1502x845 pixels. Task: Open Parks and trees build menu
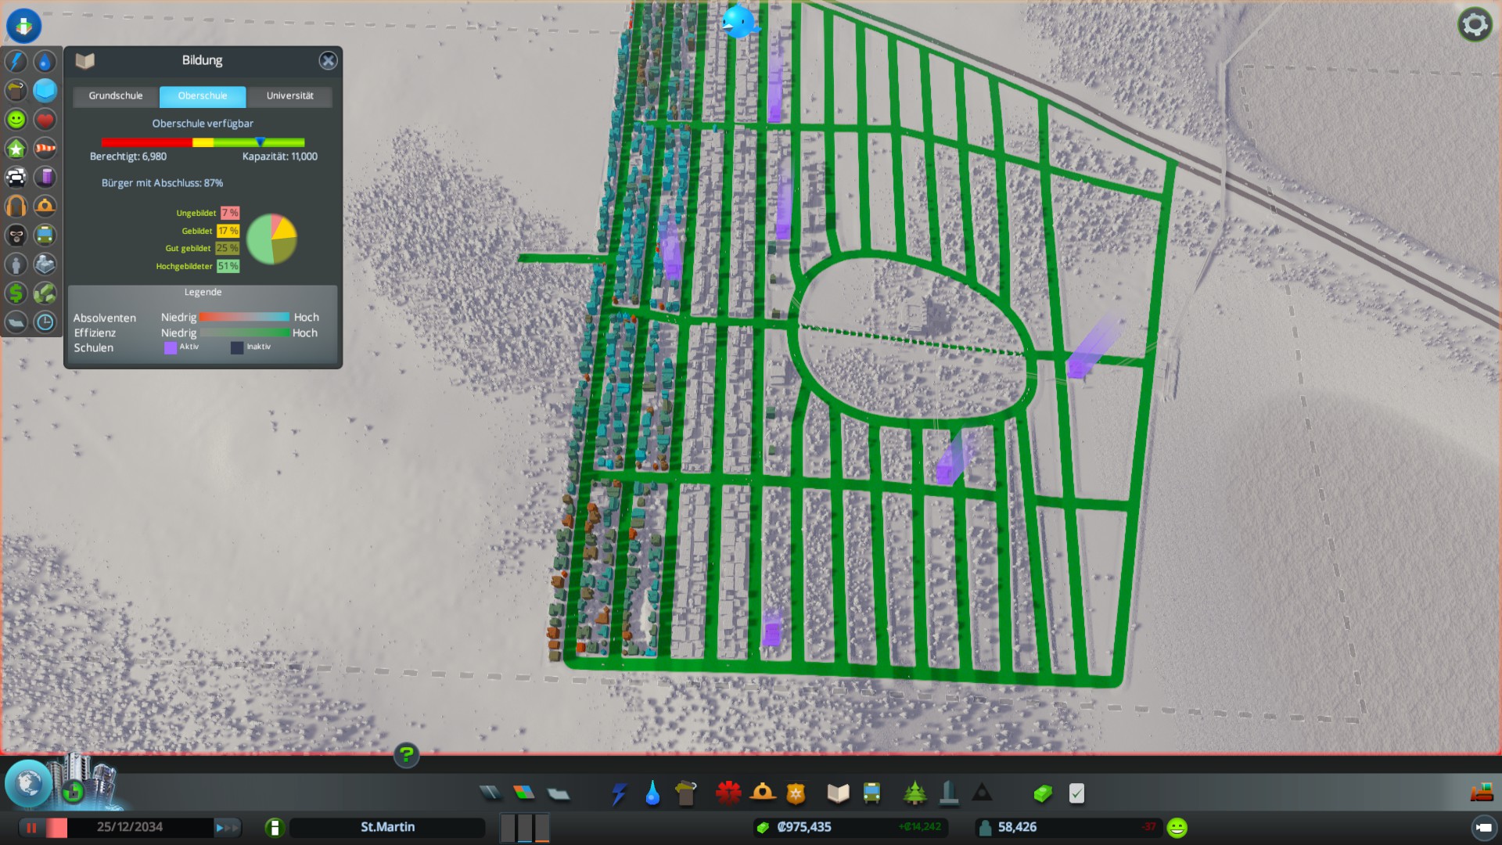pyautogui.click(x=914, y=793)
